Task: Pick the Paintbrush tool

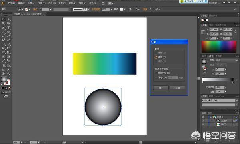Action: coord(3,36)
